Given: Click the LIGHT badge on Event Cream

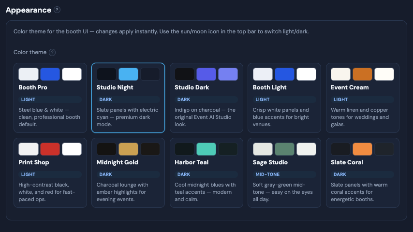Looking at the screenshot, I should tap(362, 99).
